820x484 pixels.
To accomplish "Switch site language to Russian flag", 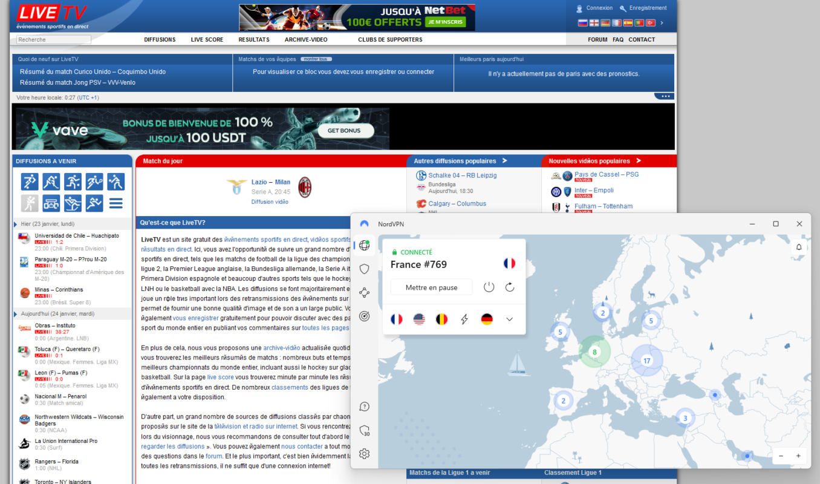I will coord(583,23).
